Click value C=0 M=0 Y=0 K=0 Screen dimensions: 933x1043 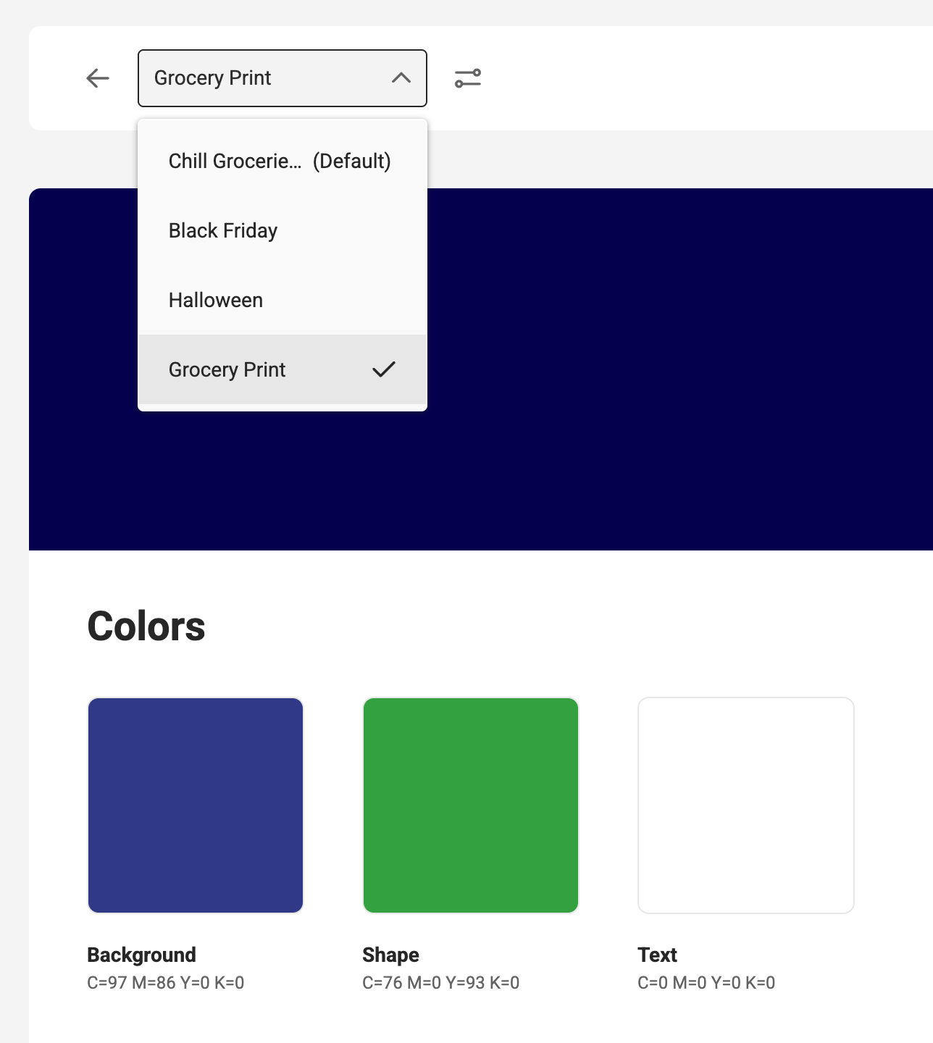[707, 983]
